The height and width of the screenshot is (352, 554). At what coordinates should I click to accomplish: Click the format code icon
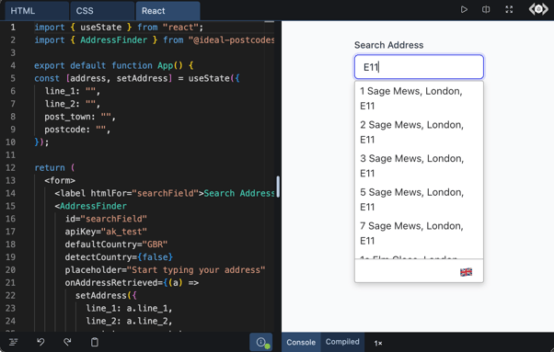(x=14, y=342)
